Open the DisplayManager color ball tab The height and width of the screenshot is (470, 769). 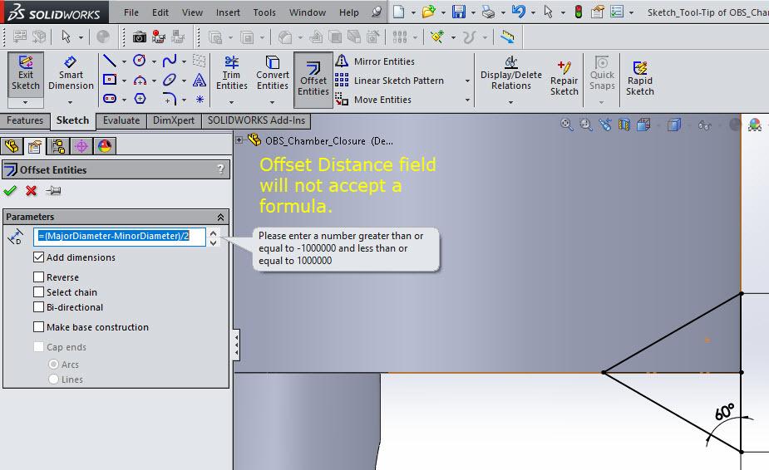[x=105, y=146]
